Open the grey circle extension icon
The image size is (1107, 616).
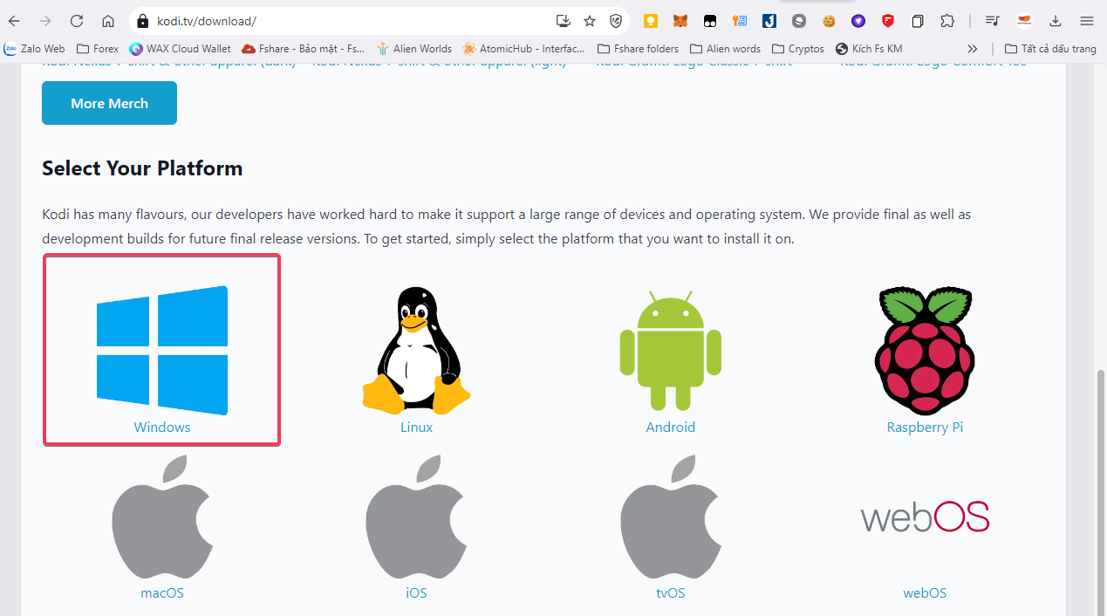[x=799, y=21]
